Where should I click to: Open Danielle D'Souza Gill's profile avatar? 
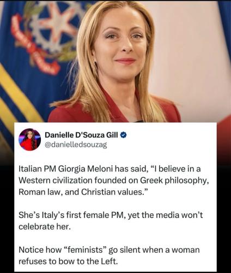pyautogui.click(x=29, y=140)
